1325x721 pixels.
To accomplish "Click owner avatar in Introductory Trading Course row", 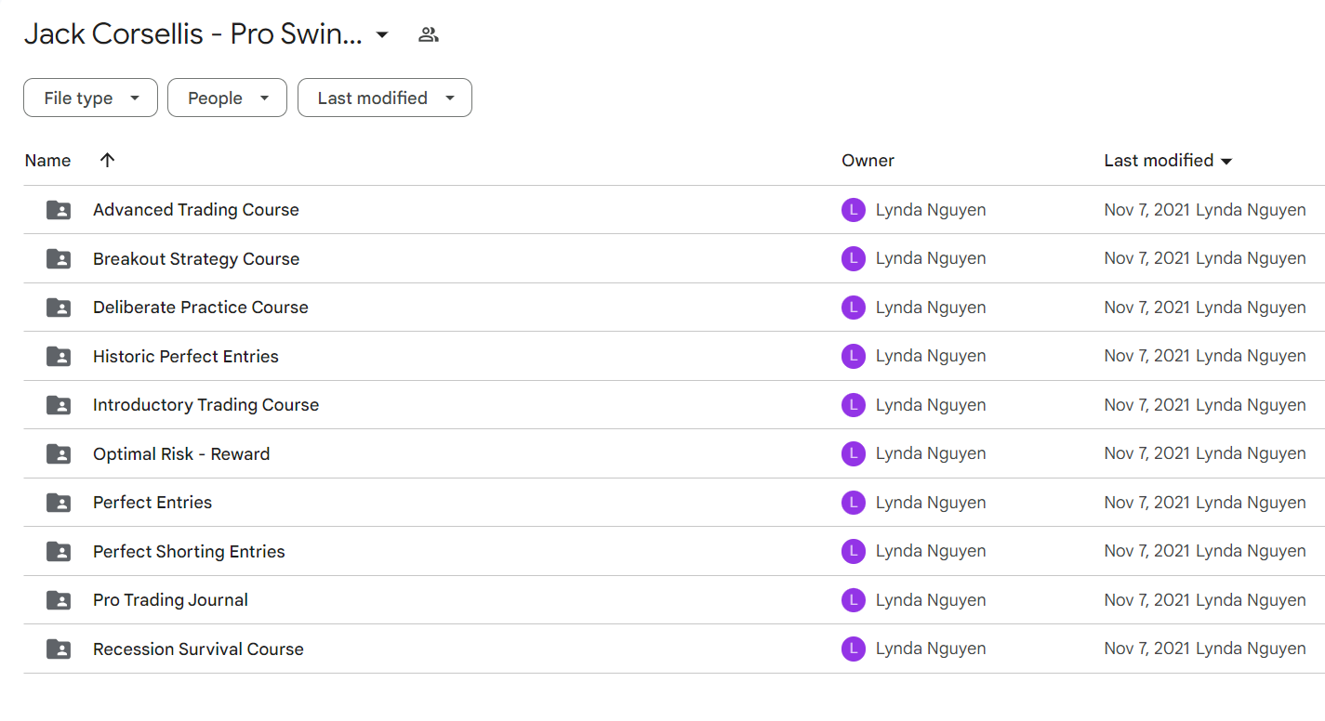I will coord(854,405).
